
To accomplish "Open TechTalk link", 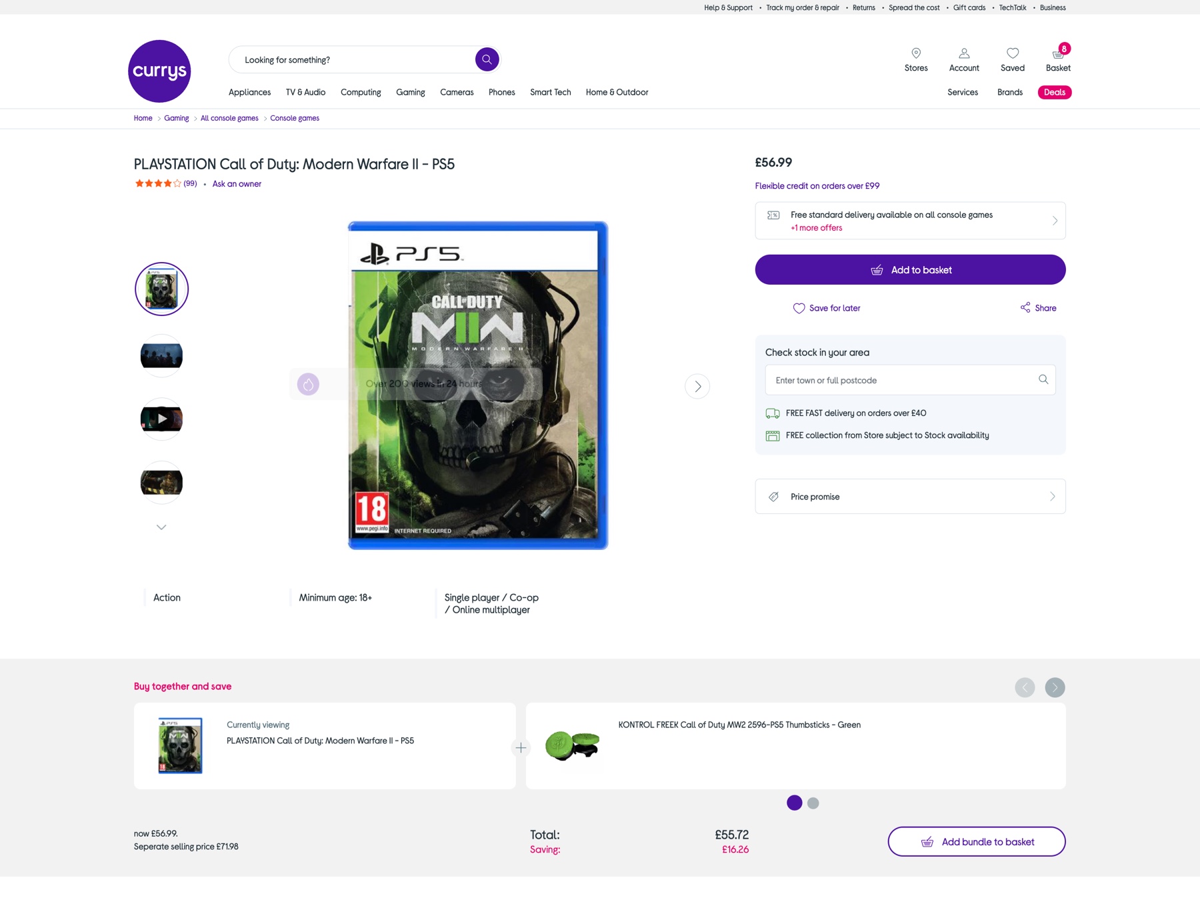I will coord(1012,8).
